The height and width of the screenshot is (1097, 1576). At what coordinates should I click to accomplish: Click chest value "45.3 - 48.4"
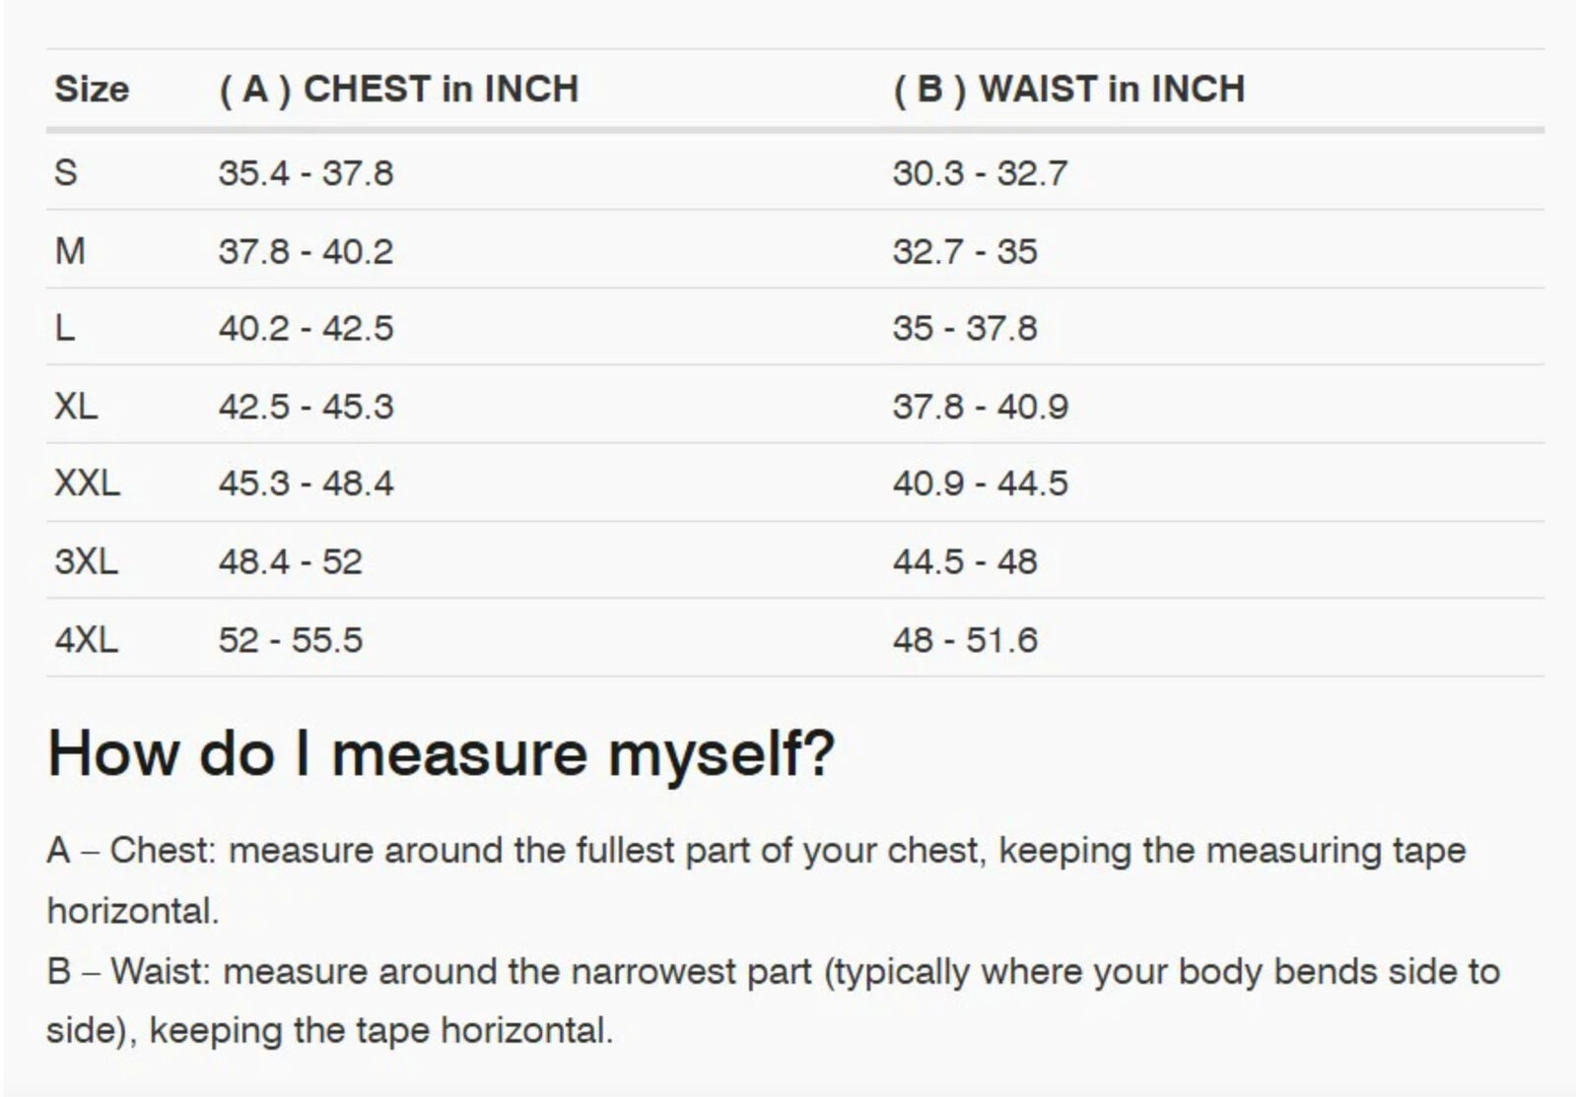point(306,484)
